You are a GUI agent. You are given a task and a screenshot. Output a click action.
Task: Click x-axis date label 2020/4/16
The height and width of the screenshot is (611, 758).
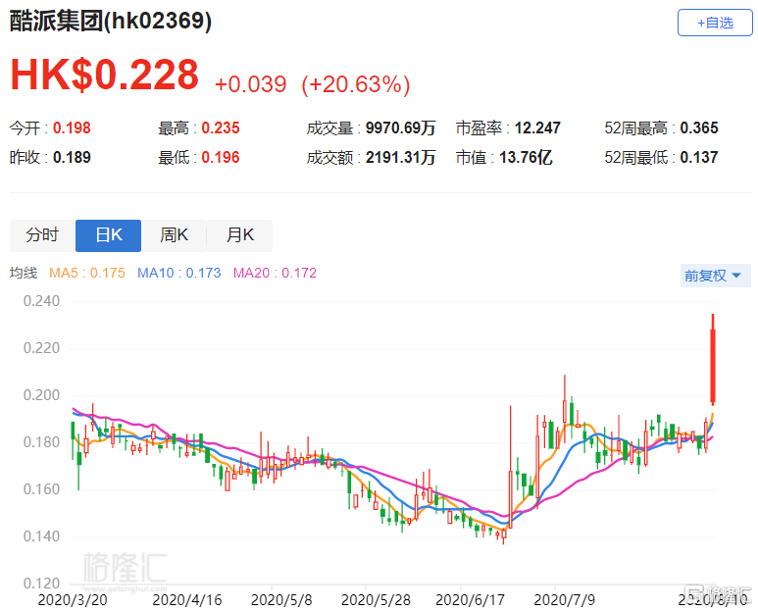(187, 600)
